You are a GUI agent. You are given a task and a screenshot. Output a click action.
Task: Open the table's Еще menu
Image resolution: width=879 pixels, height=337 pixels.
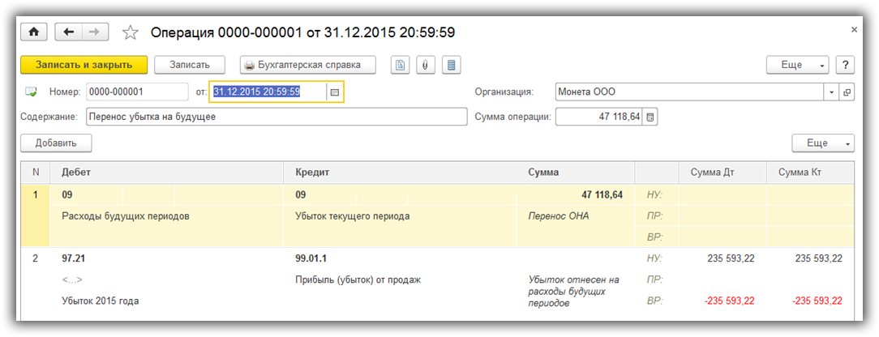click(823, 143)
